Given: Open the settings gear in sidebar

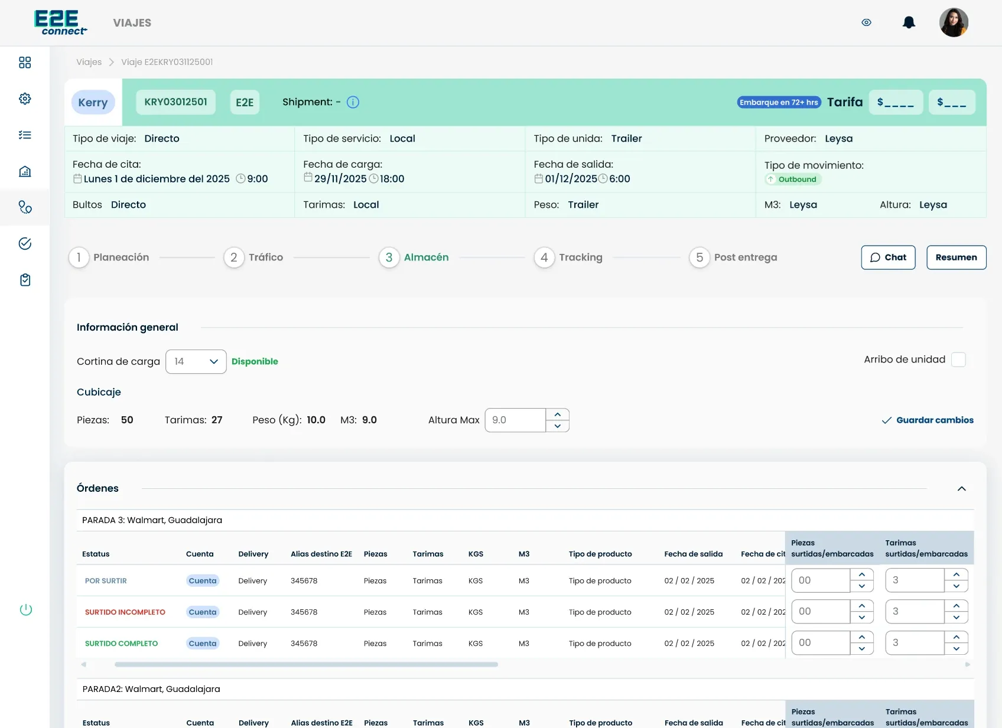Looking at the screenshot, I should coord(25,99).
